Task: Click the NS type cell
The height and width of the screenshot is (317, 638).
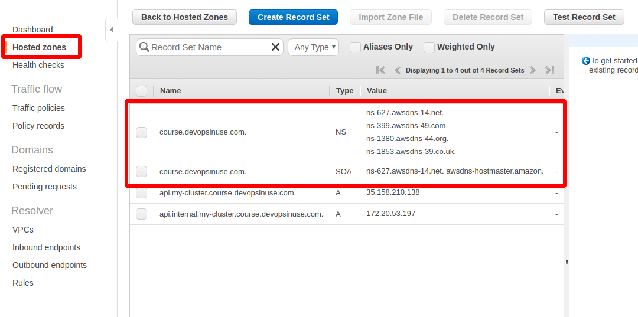Action: point(341,132)
